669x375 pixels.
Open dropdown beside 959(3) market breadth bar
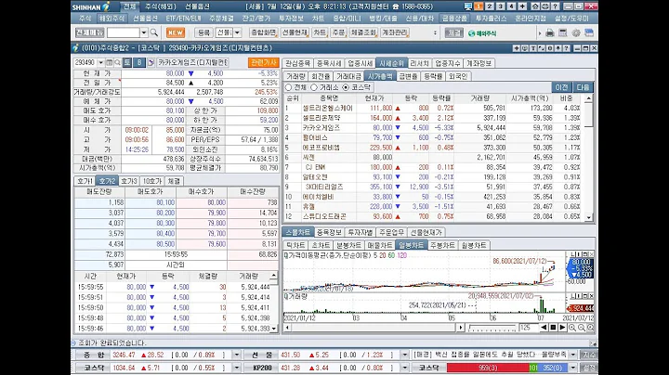click(573, 368)
